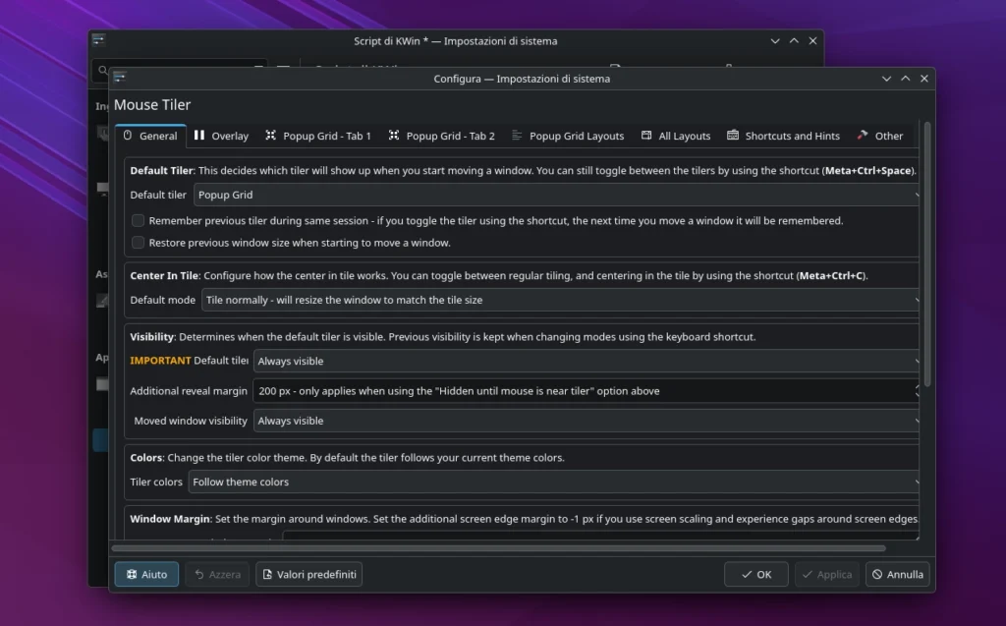Click the help icon inside the Aiuto button
The height and width of the screenshot is (626, 1006).
(132, 574)
